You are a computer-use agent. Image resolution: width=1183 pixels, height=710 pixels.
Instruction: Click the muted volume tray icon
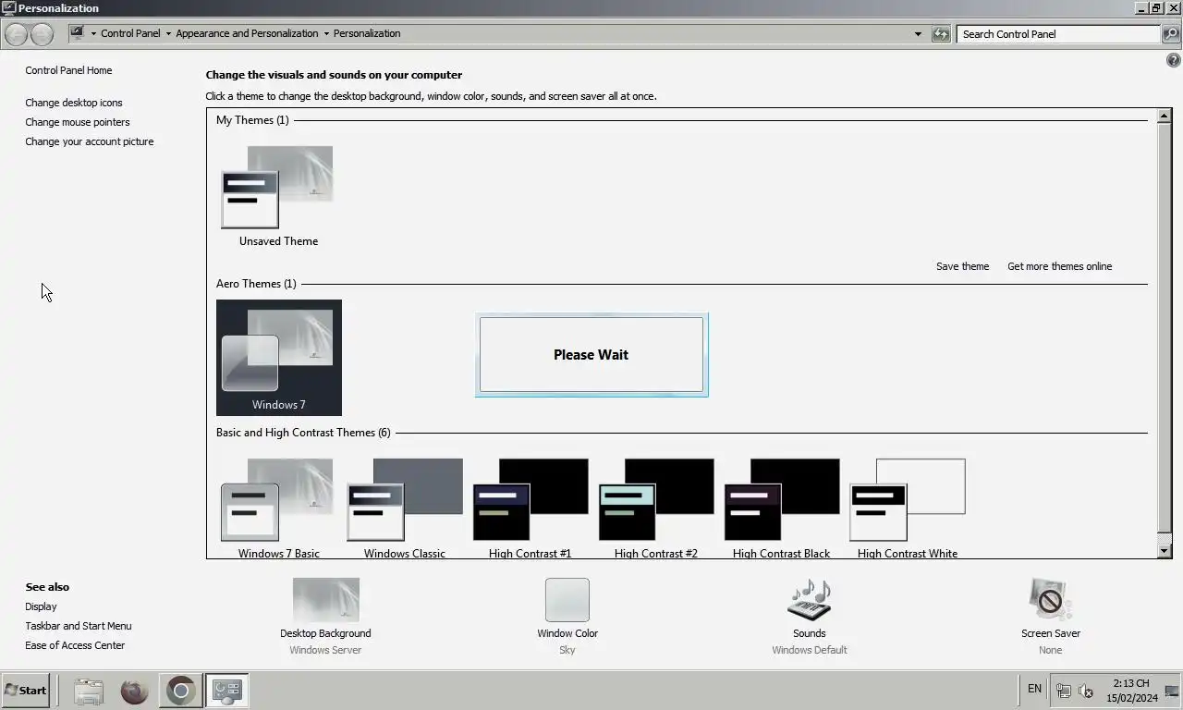point(1087,691)
